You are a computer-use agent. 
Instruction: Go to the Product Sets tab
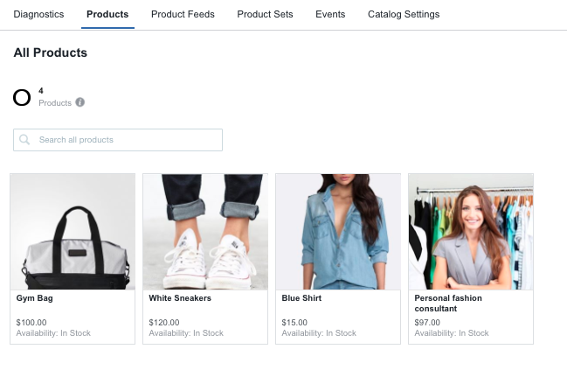(x=265, y=15)
